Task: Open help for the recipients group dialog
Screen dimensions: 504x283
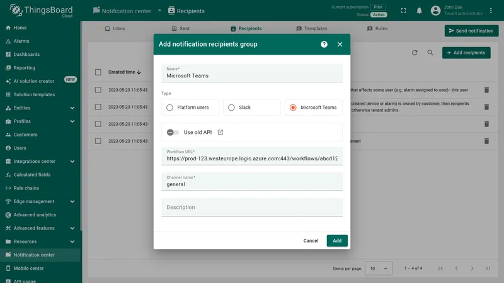Action: 324,44
